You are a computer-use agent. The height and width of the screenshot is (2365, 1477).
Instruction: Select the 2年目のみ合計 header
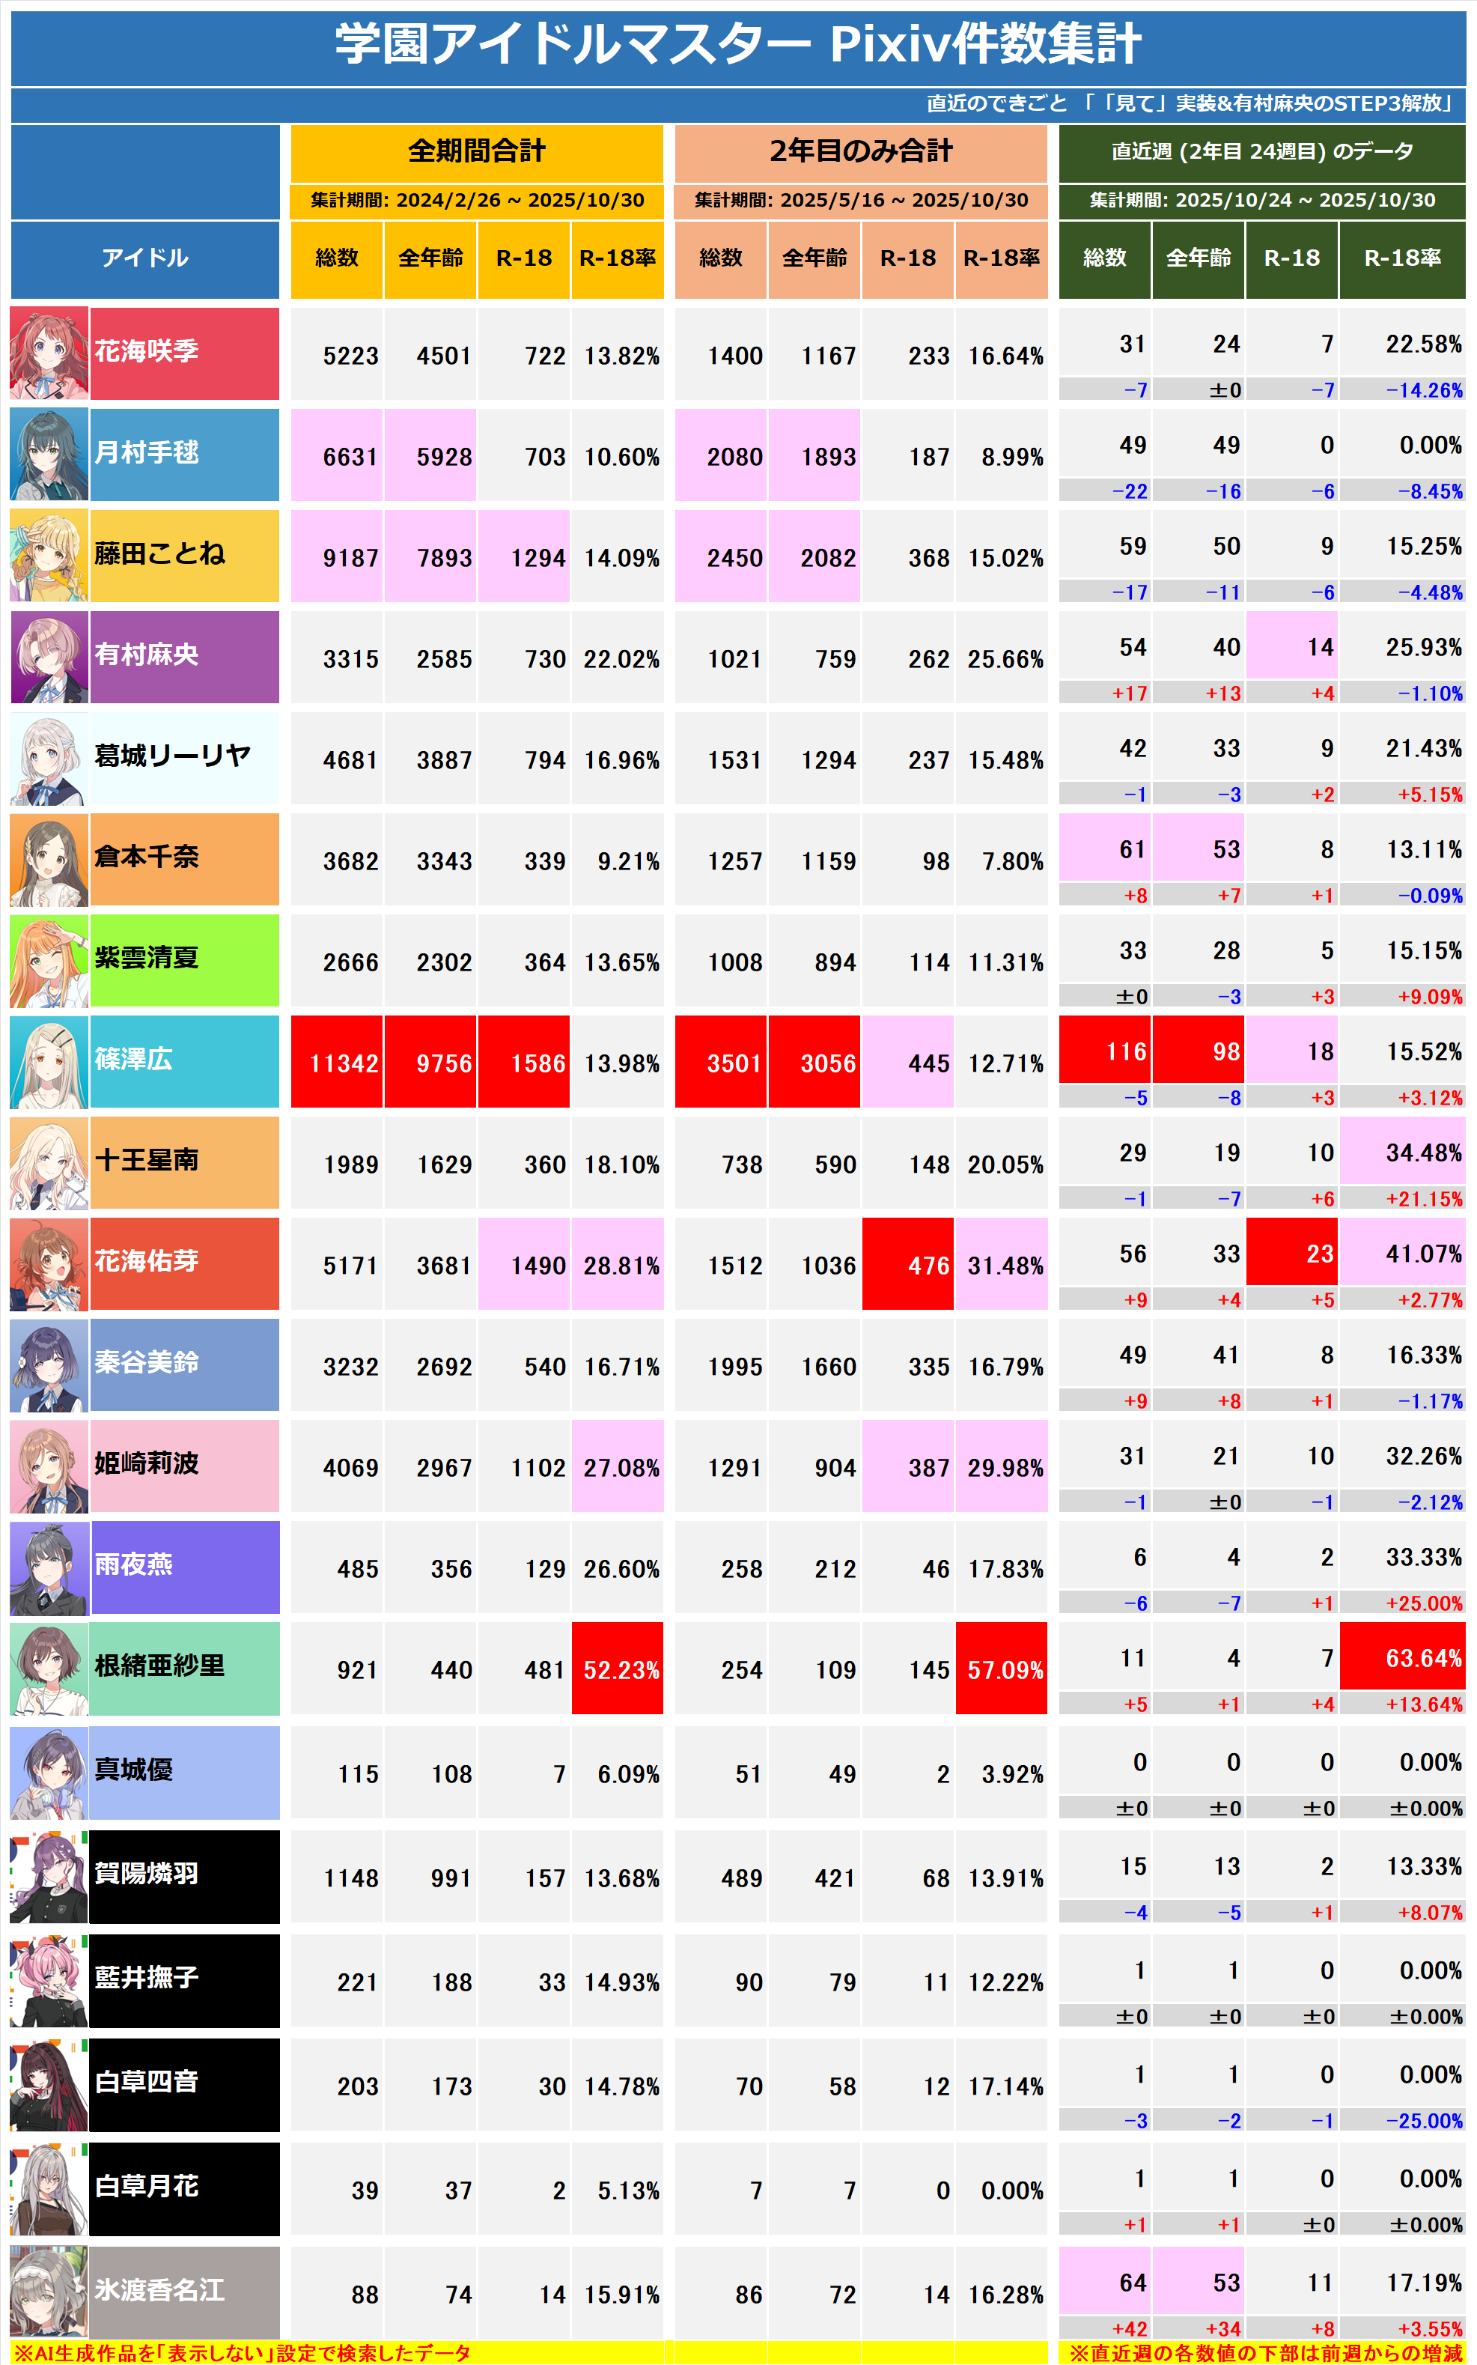(861, 151)
